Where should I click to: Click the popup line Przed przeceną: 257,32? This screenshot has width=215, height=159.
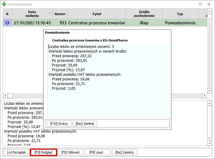[x=72, y=56]
